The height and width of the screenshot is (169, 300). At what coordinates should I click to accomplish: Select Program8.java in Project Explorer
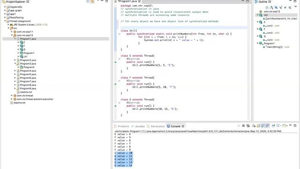[28, 85]
